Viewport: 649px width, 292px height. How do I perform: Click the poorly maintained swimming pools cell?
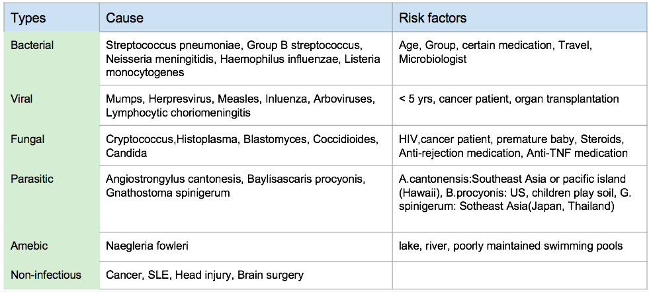pos(511,246)
